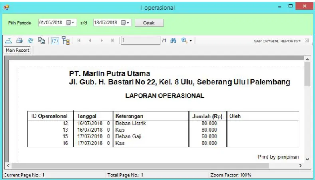Click horizontal scrollbar left arrow
The width and height of the screenshot is (315, 180).
click(x=8, y=166)
